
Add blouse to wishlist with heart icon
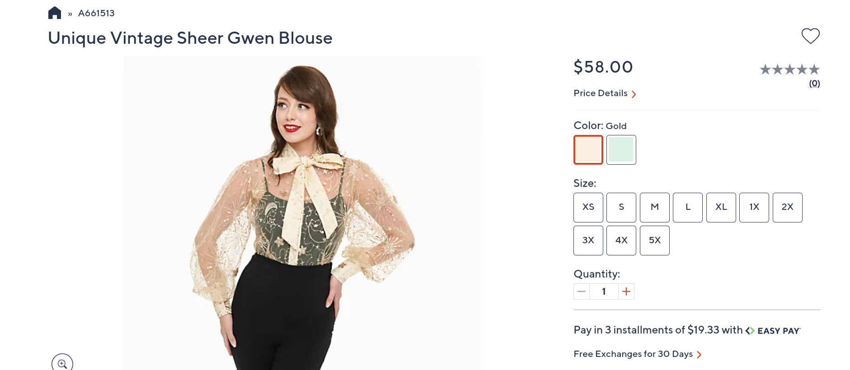(810, 36)
